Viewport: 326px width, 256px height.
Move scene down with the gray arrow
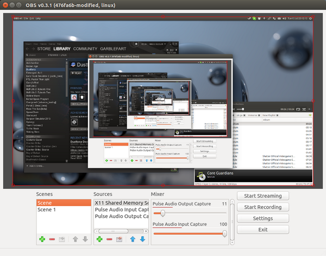pyautogui.click(x=85, y=239)
